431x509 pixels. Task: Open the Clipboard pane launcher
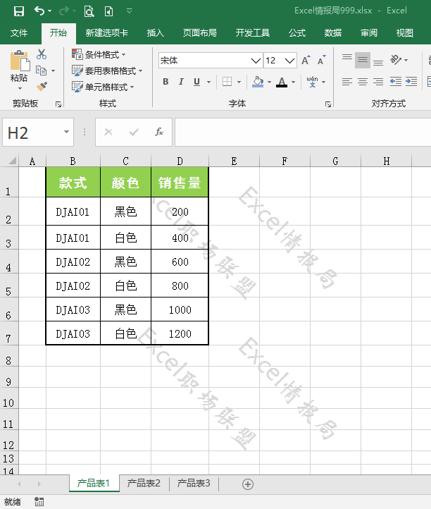pyautogui.click(x=58, y=104)
